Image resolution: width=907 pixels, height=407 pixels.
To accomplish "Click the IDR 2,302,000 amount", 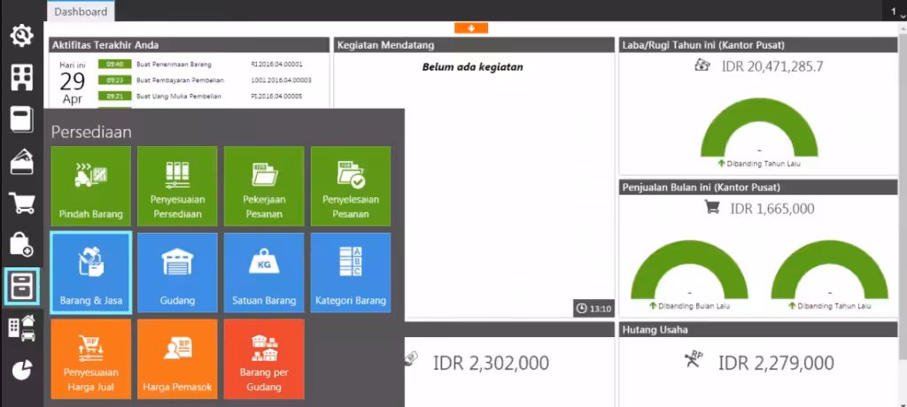I will pos(491,363).
